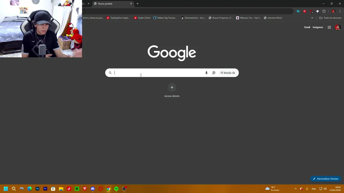Viewport: 344px width, 193px height.
Task: Launch Brave browser from taskbar
Action: (85, 189)
